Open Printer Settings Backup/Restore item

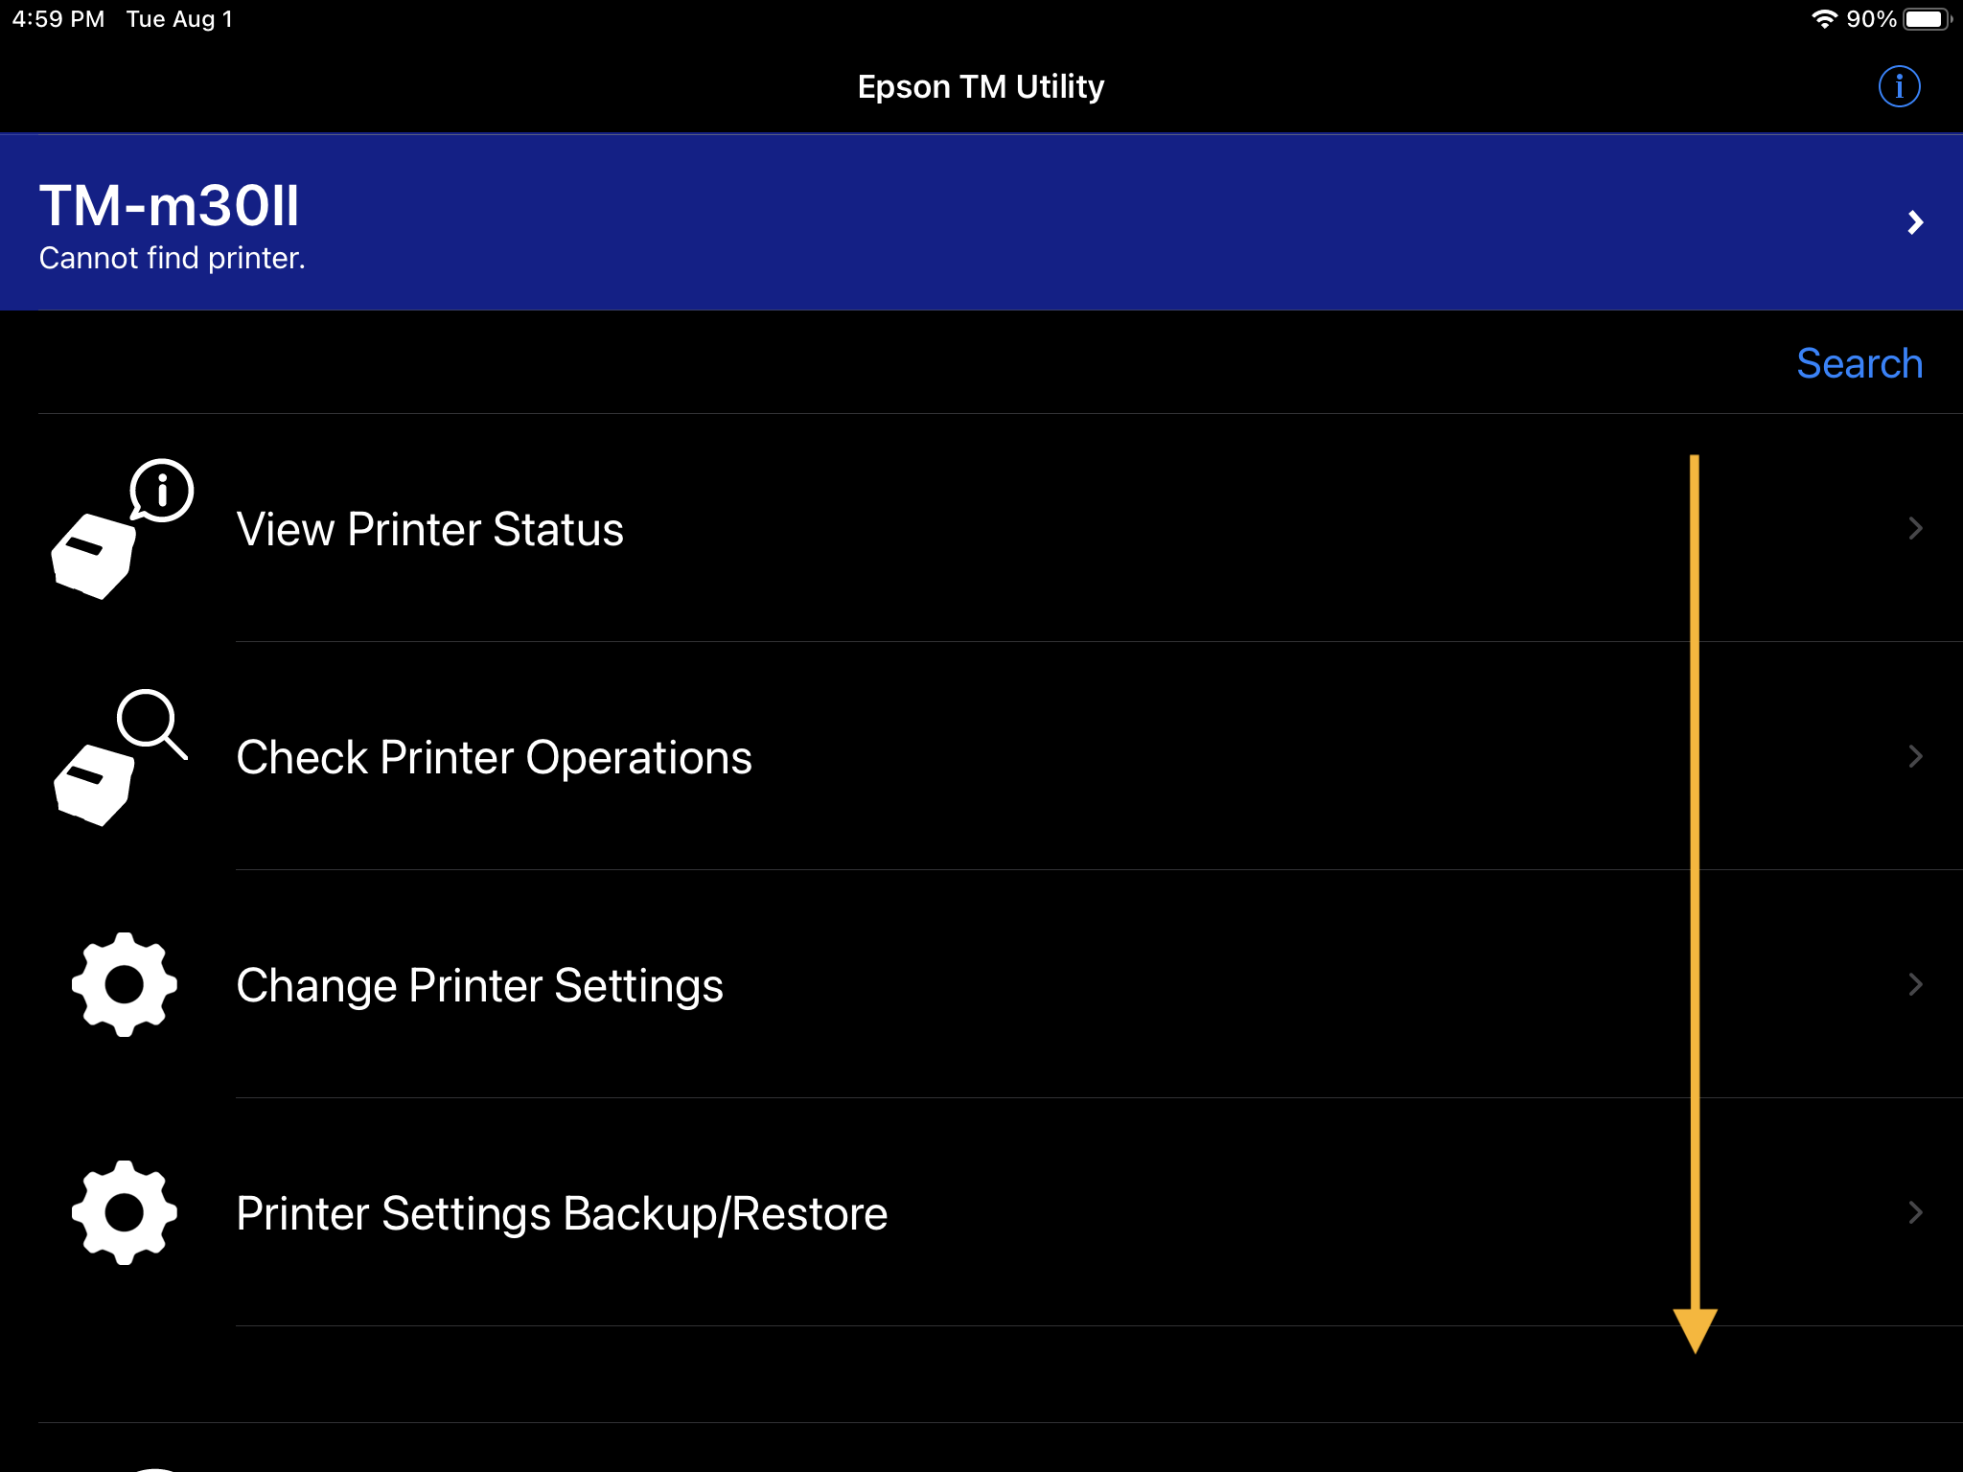point(562,1213)
